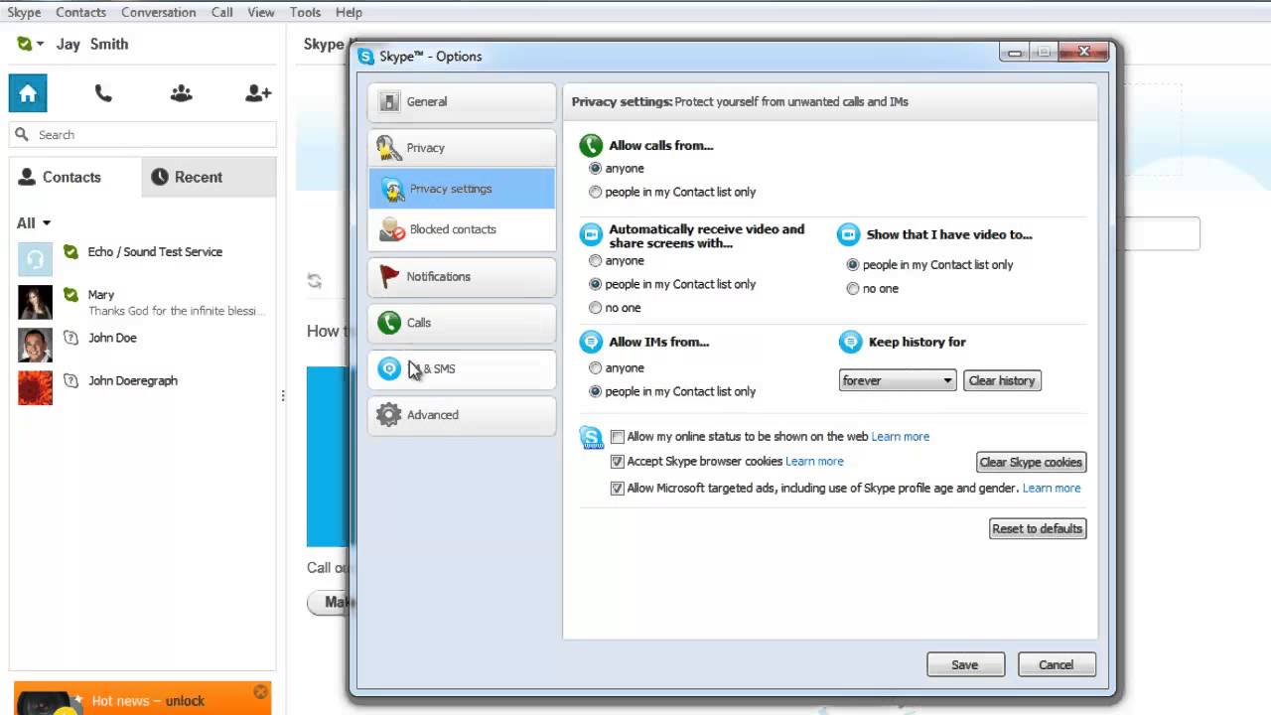Screen dimensions: 1271x715
Task: Click the Calls phone icon in options
Action: point(389,323)
